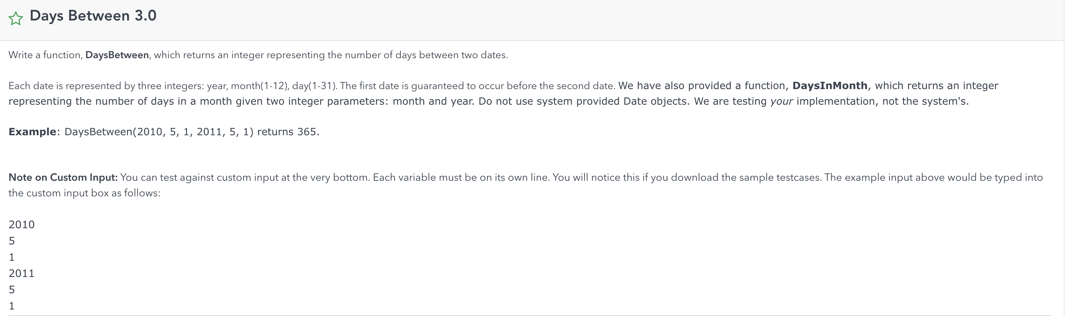Click the green star icon beside the title

click(x=16, y=19)
